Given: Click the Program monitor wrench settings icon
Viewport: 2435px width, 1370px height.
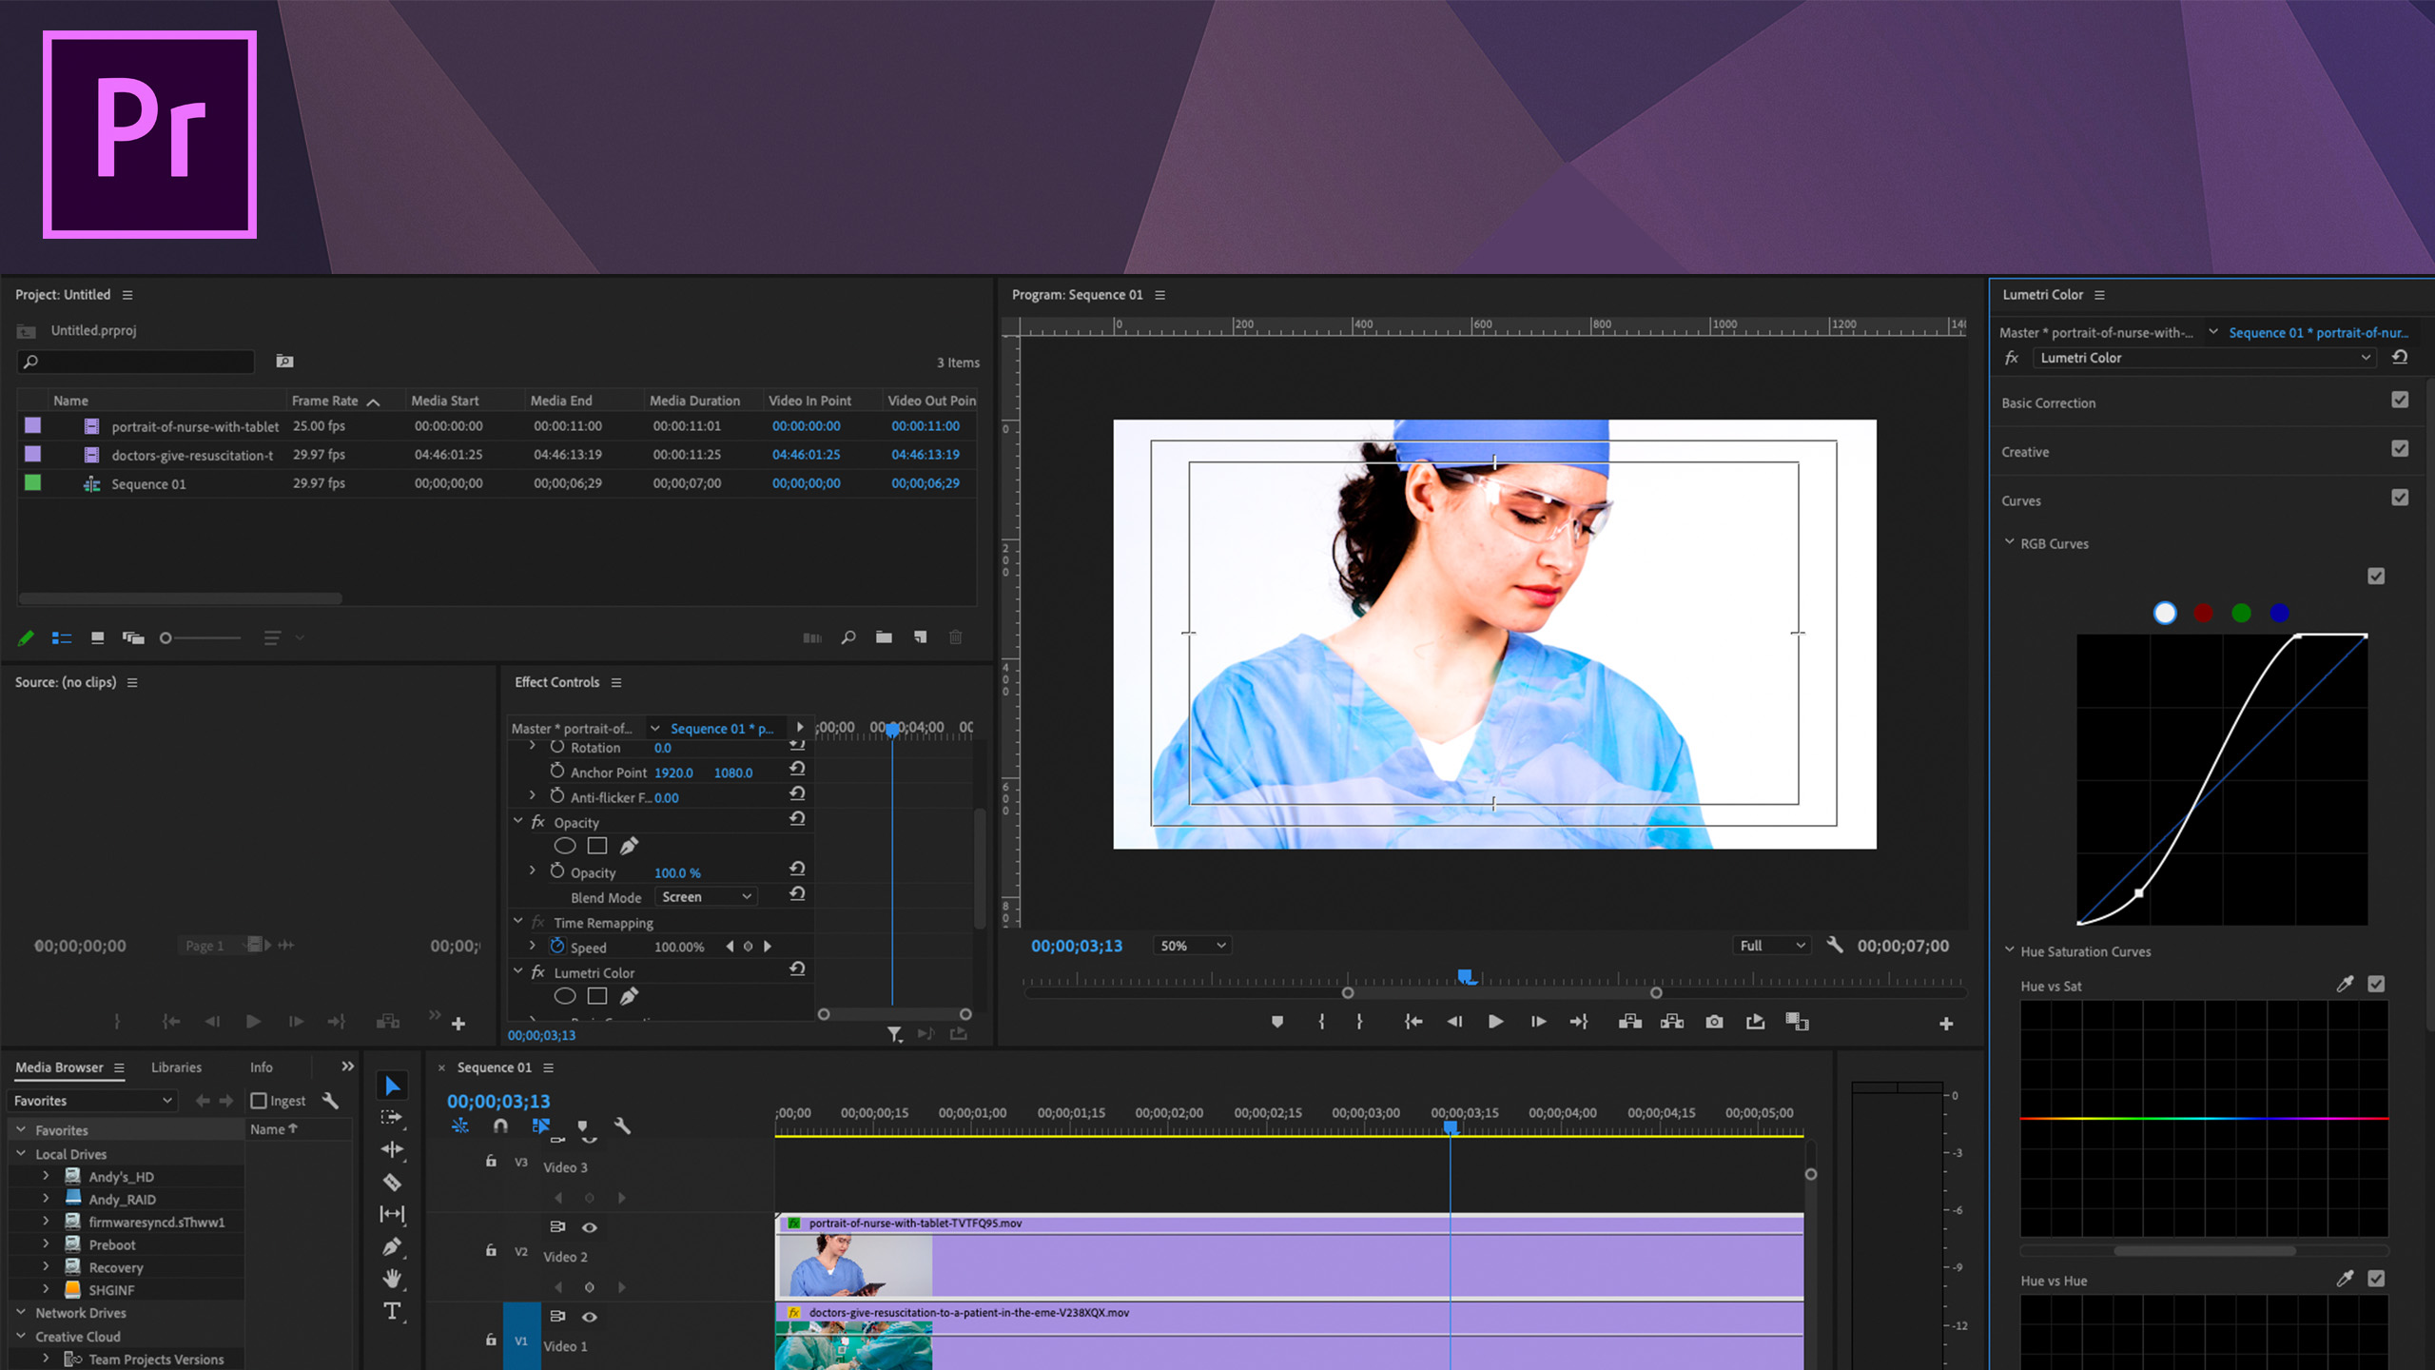Looking at the screenshot, I should [1835, 945].
